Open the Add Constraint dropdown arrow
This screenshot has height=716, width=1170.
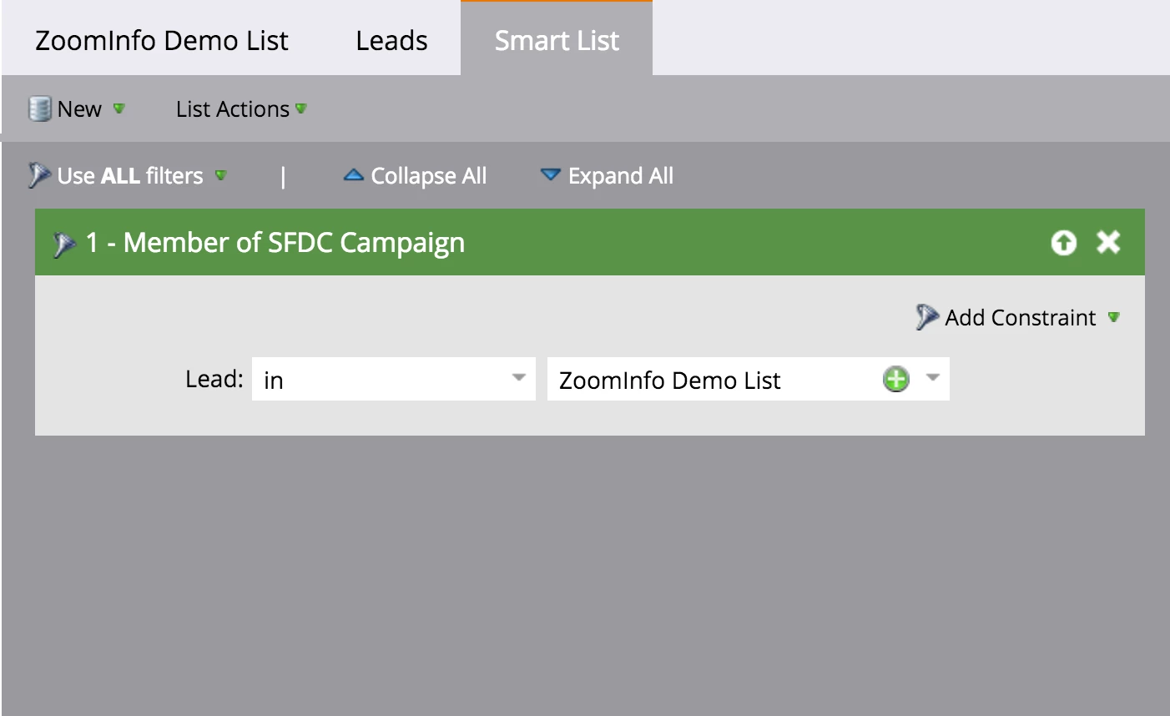point(1114,317)
